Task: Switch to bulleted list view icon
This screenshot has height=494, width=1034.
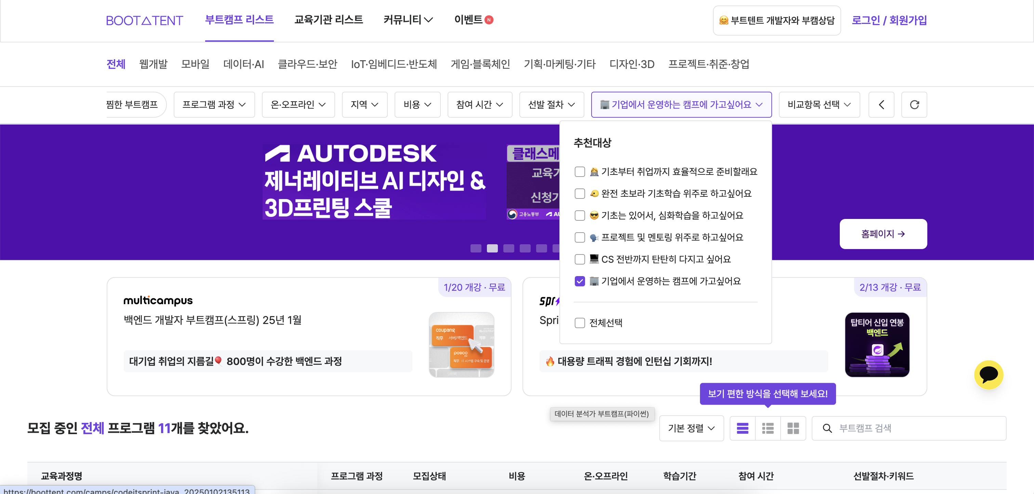Action: [x=768, y=428]
